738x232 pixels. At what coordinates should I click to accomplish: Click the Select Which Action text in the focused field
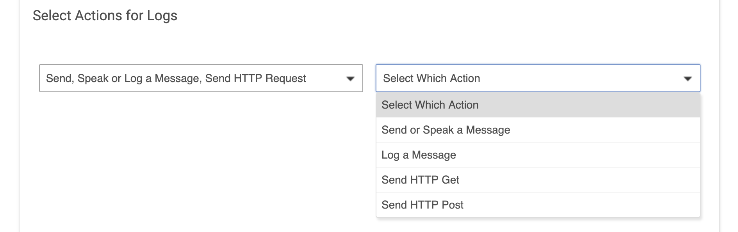[431, 78]
